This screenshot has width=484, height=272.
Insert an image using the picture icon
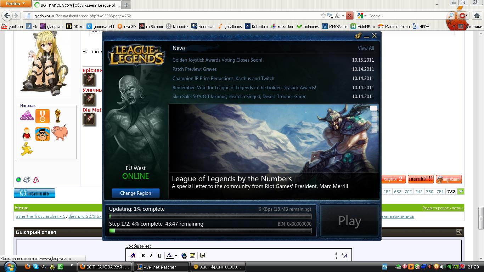(x=192, y=256)
